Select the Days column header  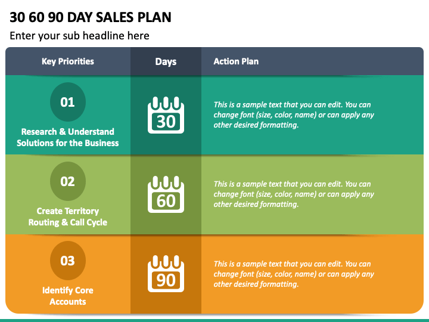166,61
